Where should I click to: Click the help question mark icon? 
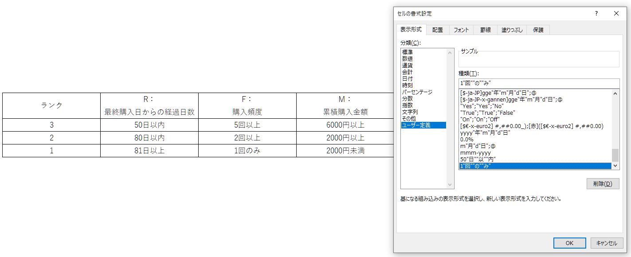(x=596, y=14)
